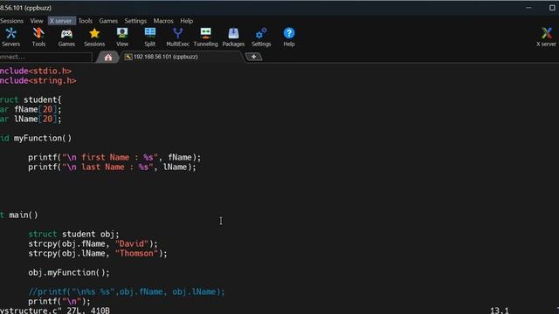This screenshot has width=559, height=314.
Task: Open the Settings gears icon
Action: pyautogui.click(x=261, y=37)
